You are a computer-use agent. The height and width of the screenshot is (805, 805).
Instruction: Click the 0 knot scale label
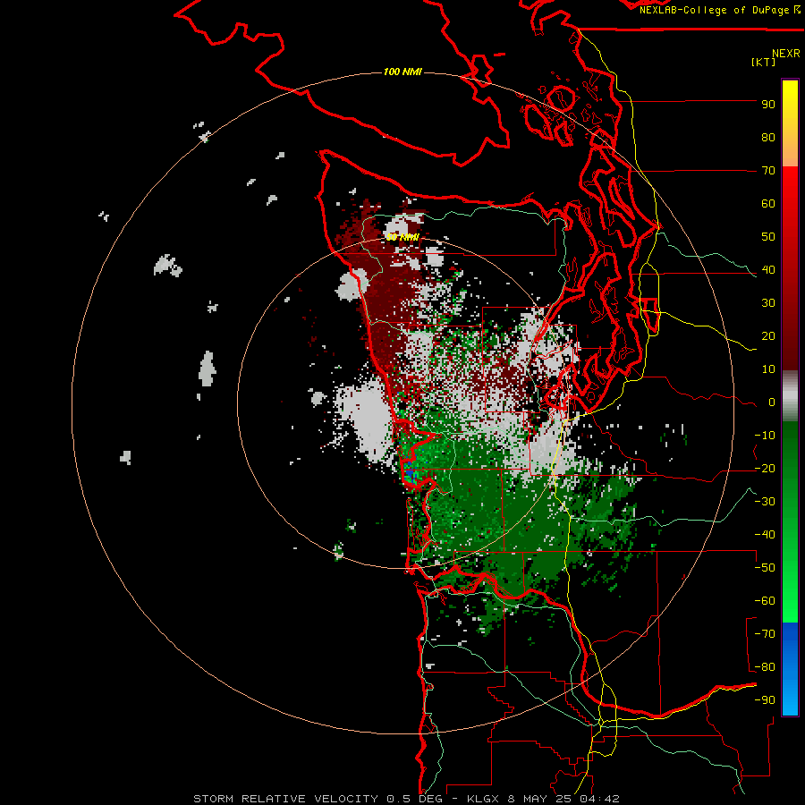coord(772,402)
